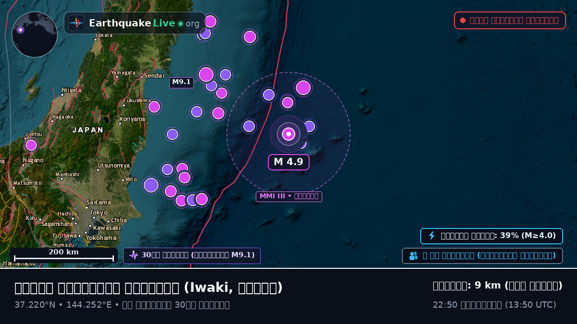Viewport: 577px width, 324px height.
Task: Select the Yokohama city label
Action: pos(101,238)
